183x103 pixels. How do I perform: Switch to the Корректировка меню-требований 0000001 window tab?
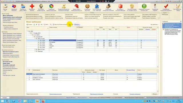pyautogui.click(x=105, y=98)
